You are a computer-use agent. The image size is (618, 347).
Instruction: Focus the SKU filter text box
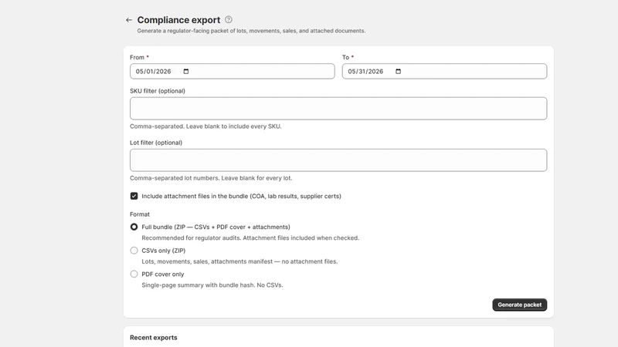click(x=338, y=108)
